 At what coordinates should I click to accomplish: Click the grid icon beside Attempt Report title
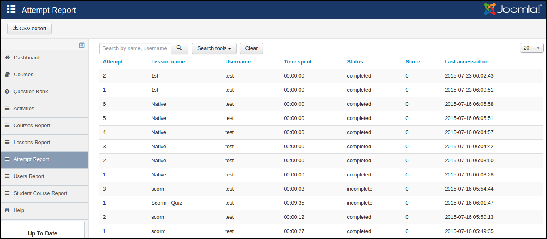(x=11, y=10)
